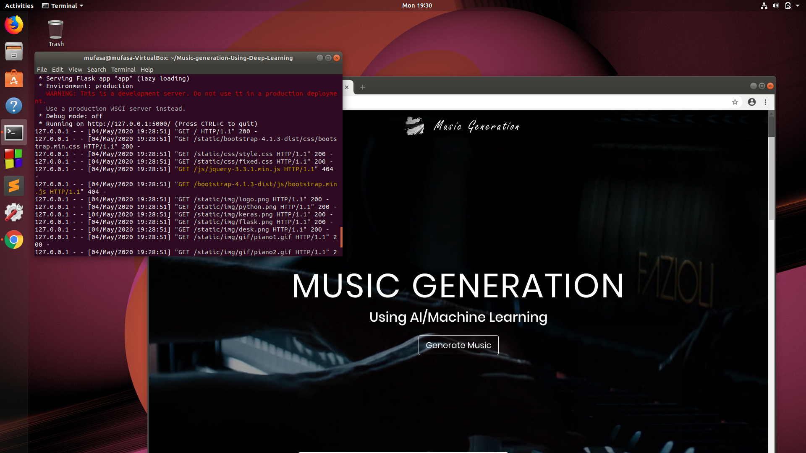The image size is (806, 453).
Task: Open the Chrome three-dot menu
Action: pos(765,102)
